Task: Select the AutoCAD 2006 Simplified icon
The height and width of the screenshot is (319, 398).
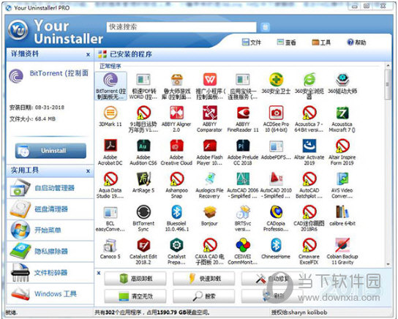Action: tap(243, 179)
